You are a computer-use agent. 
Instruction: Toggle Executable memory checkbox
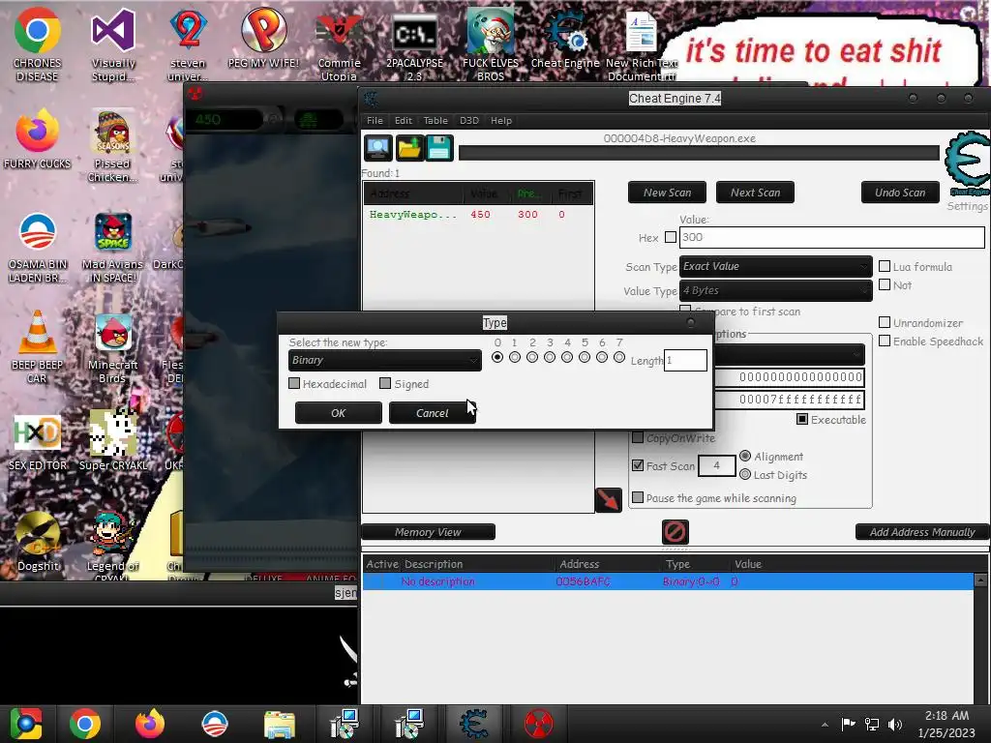pos(802,419)
